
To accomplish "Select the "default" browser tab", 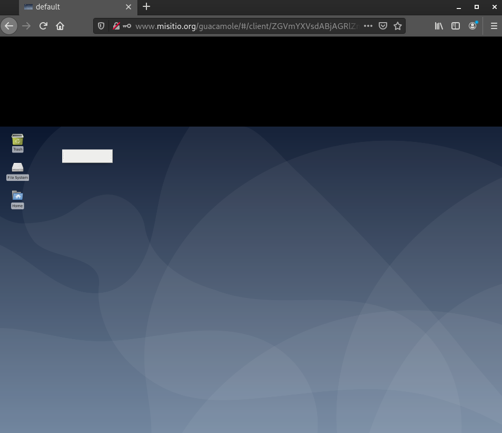I will [x=68, y=7].
